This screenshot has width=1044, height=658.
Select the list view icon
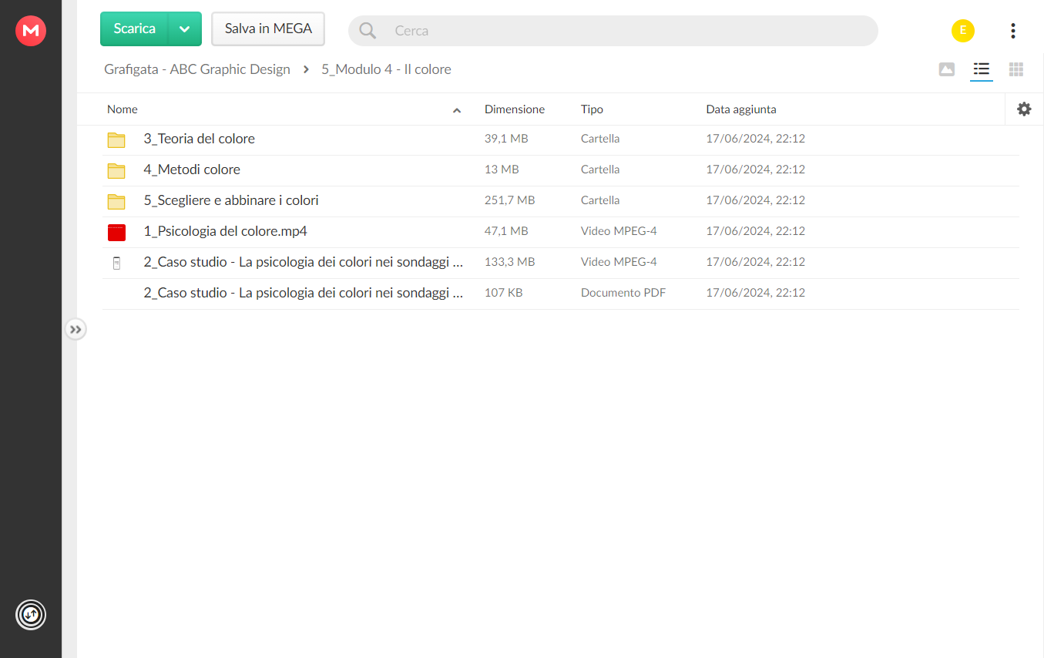[x=981, y=69]
